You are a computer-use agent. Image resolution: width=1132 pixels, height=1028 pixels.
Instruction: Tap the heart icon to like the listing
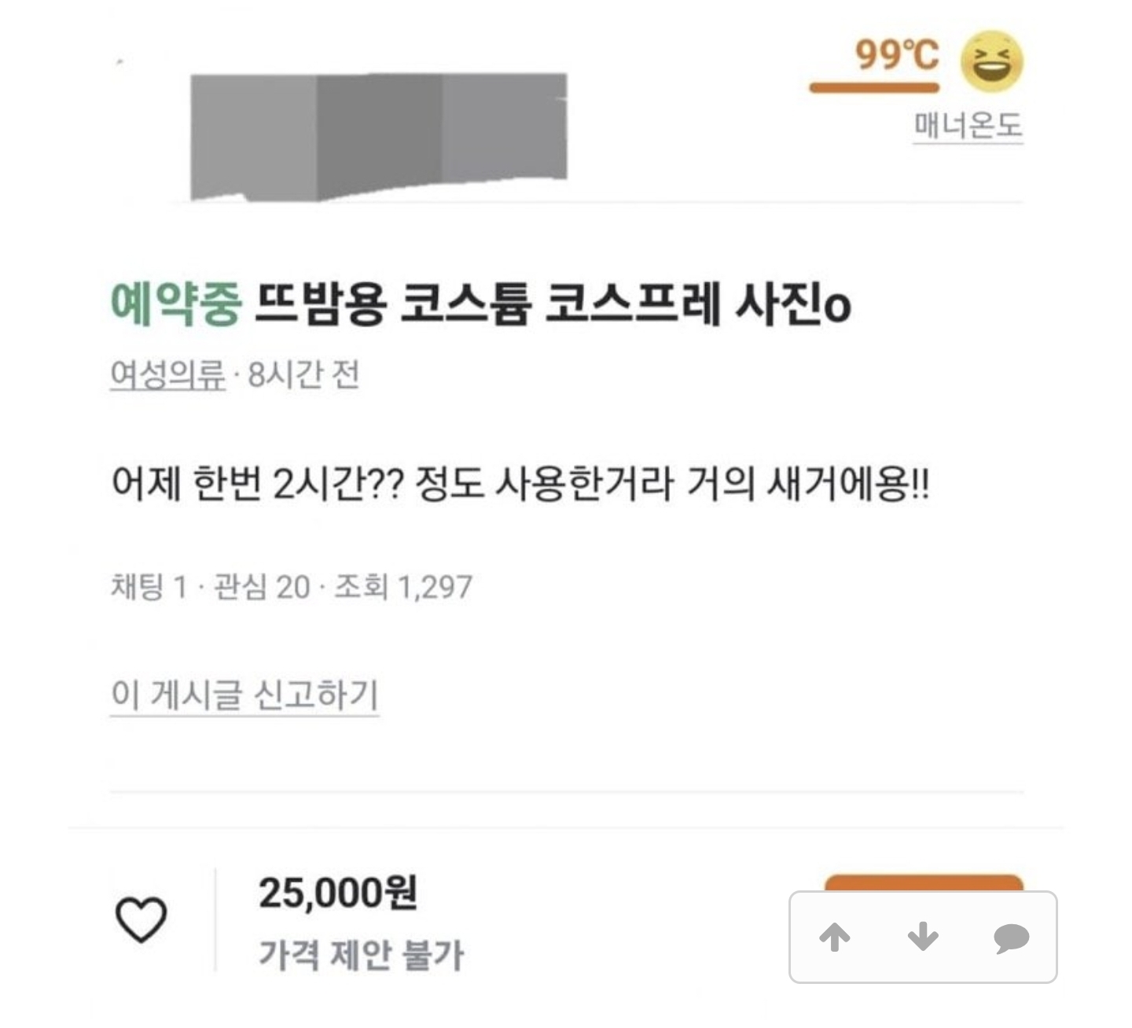pyautogui.click(x=141, y=919)
